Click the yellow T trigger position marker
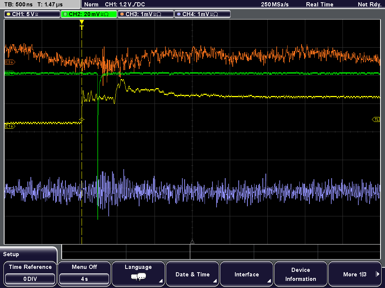 pos(82,25)
